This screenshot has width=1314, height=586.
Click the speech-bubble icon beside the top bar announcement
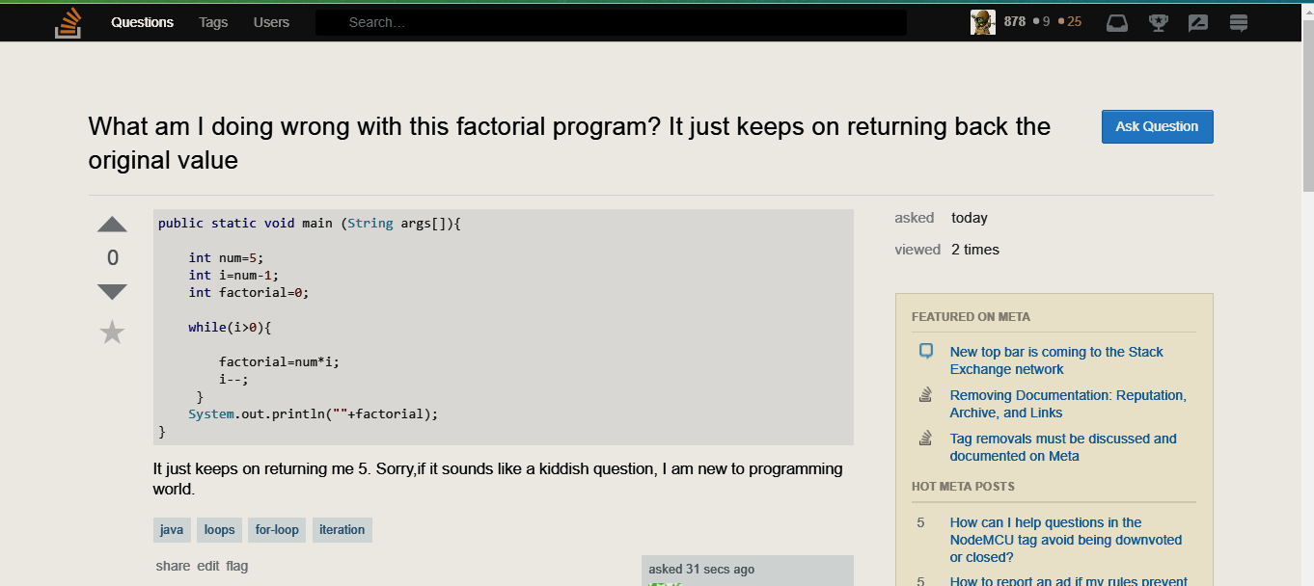click(924, 351)
